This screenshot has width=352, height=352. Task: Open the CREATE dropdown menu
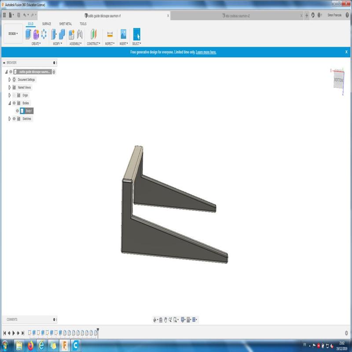[x=36, y=44]
